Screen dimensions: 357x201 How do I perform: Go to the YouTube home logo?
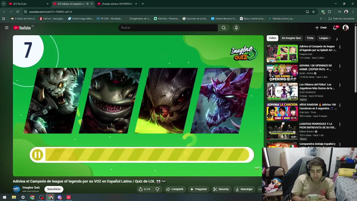tap(22, 28)
